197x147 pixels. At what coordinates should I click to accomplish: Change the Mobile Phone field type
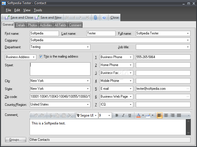coord(131,81)
